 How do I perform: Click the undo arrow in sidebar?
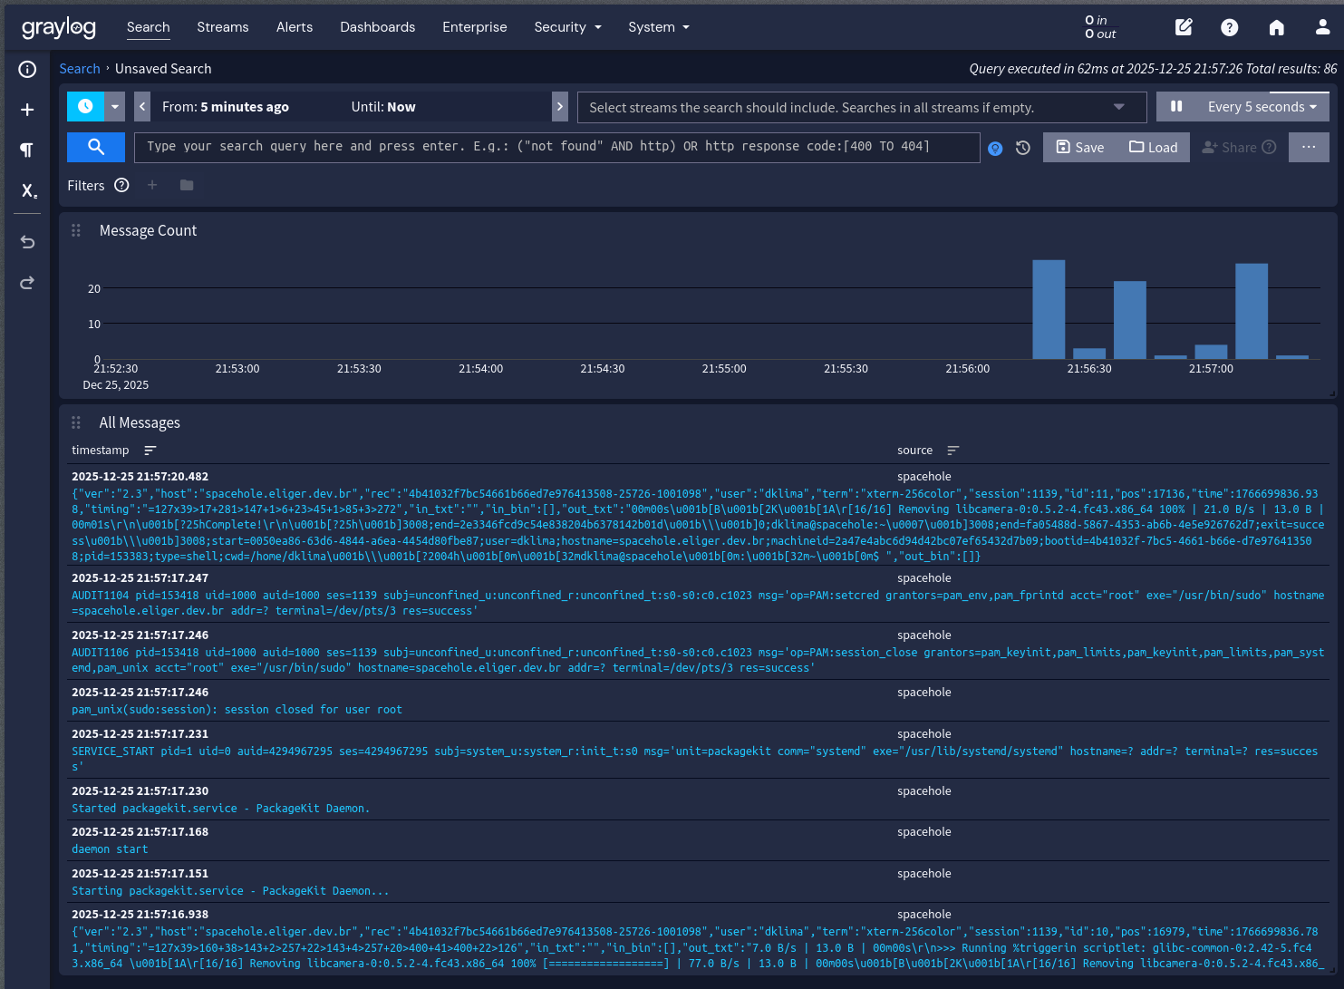pos(27,242)
